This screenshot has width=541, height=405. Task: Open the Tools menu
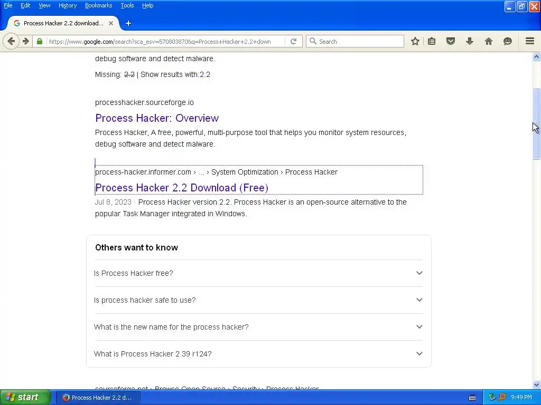click(x=127, y=5)
